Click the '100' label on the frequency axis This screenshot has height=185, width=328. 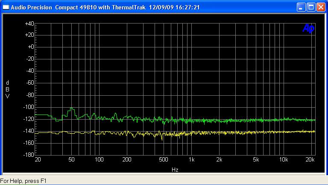tap(99, 160)
